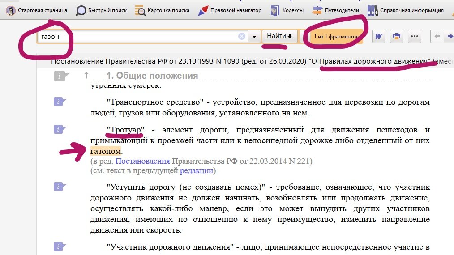This screenshot has width=454, height=255.
Task: Click the info icon beside Транспортное средство paragraph
Action: point(60,102)
